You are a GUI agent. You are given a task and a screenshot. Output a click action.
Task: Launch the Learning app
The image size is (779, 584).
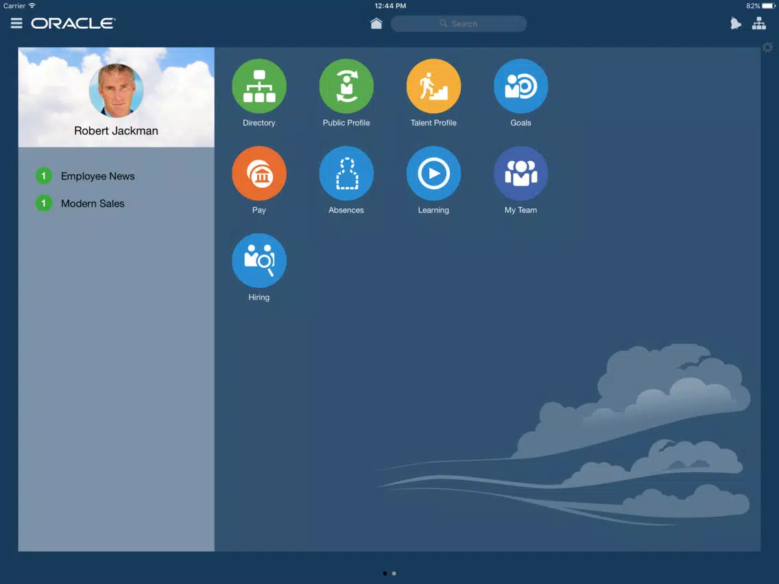(433, 173)
